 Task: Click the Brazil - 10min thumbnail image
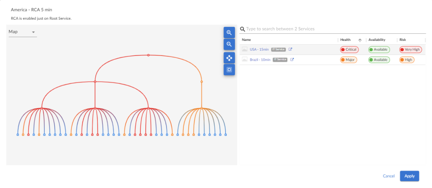tap(245, 60)
